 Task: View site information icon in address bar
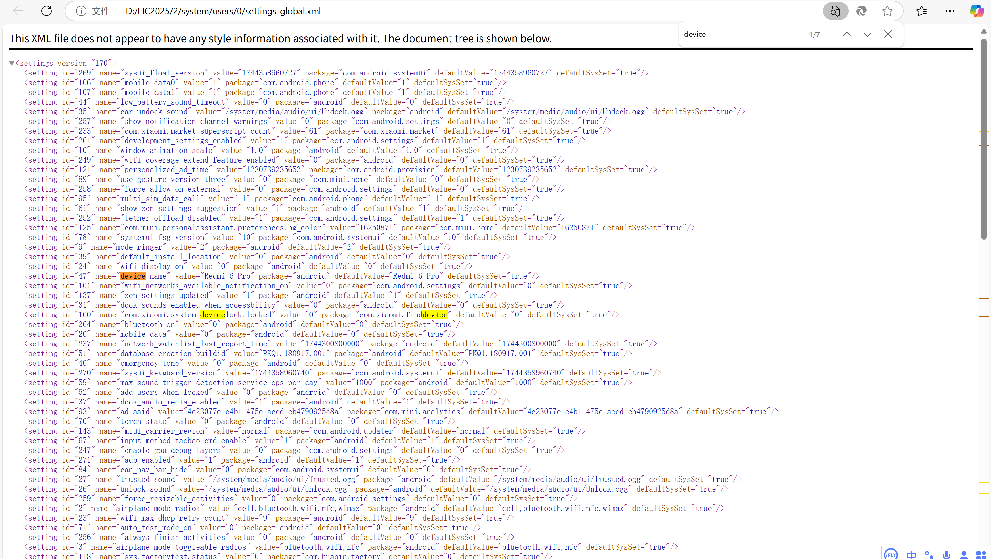point(81,11)
